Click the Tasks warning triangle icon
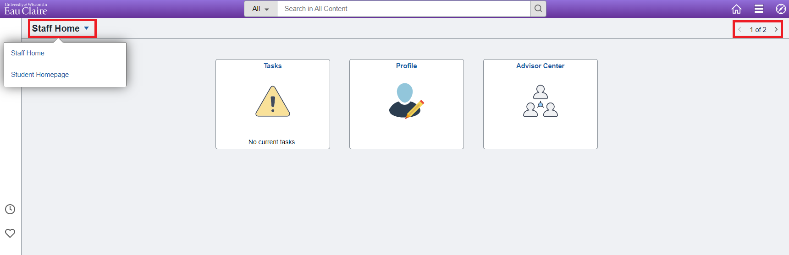Viewport: 789px width, 255px height. [273, 101]
